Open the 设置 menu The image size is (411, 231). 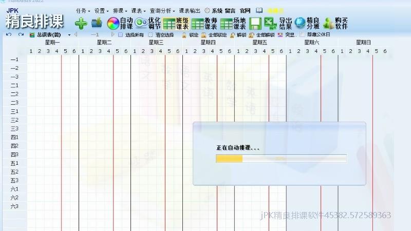(101, 11)
